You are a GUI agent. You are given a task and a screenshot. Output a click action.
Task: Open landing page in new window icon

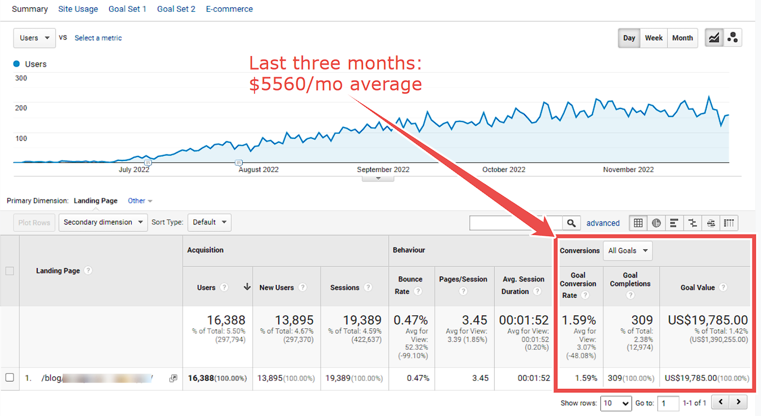coord(173,378)
